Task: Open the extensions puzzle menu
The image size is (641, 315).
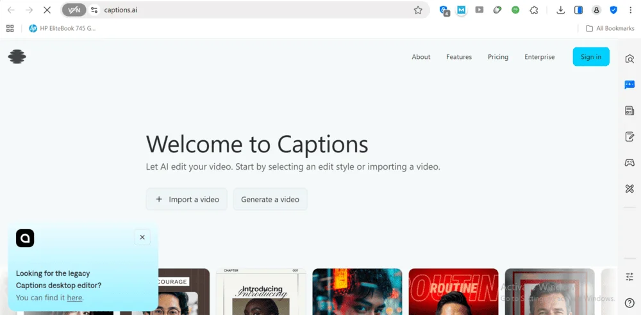Action: (x=533, y=10)
